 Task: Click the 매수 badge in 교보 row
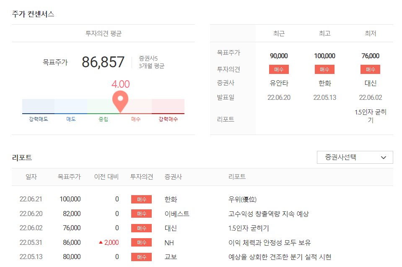141,257
